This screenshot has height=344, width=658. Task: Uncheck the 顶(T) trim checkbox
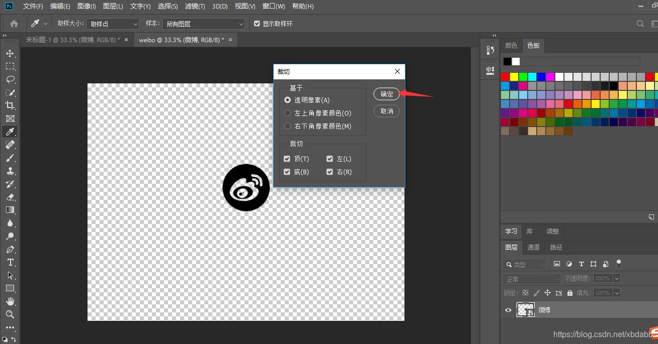click(287, 159)
